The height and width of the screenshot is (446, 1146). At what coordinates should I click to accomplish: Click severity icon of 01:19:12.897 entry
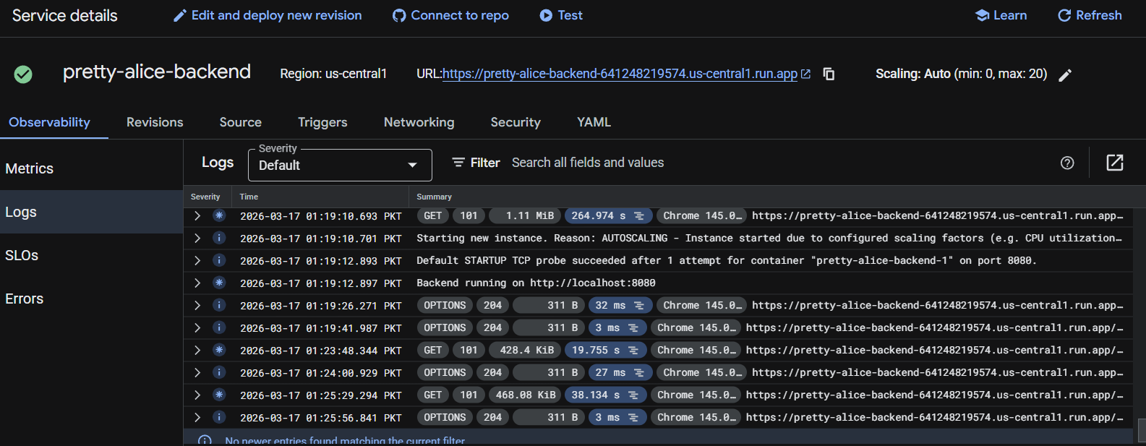coord(219,283)
